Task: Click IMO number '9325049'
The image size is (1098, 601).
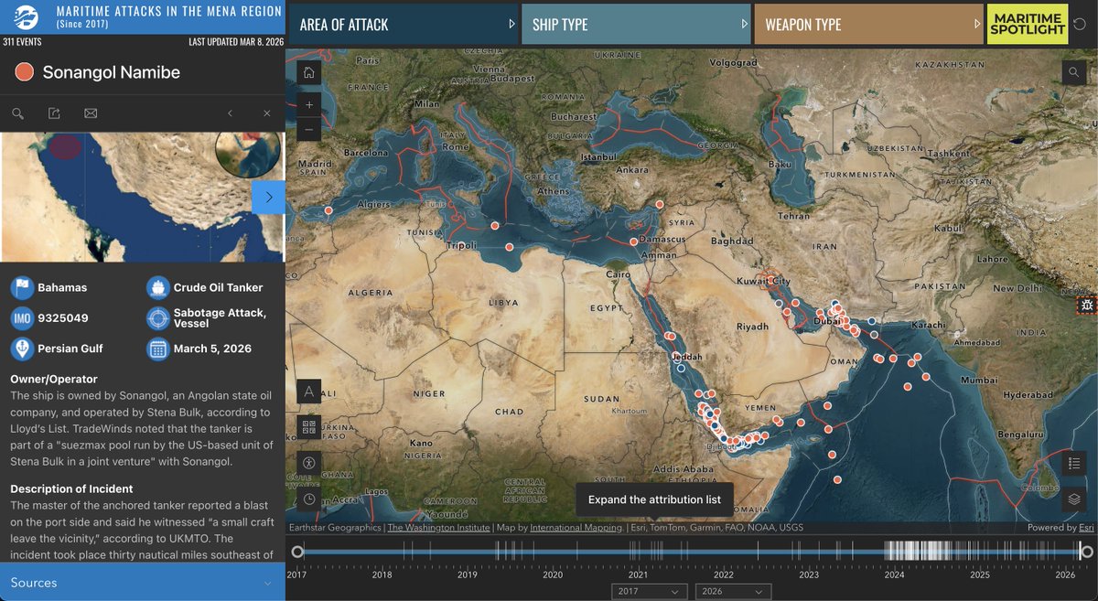Action: click(63, 318)
